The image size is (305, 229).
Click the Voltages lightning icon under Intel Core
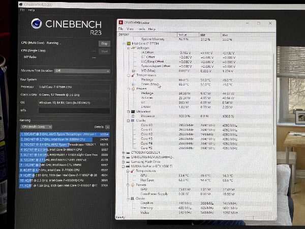(x=133, y=48)
